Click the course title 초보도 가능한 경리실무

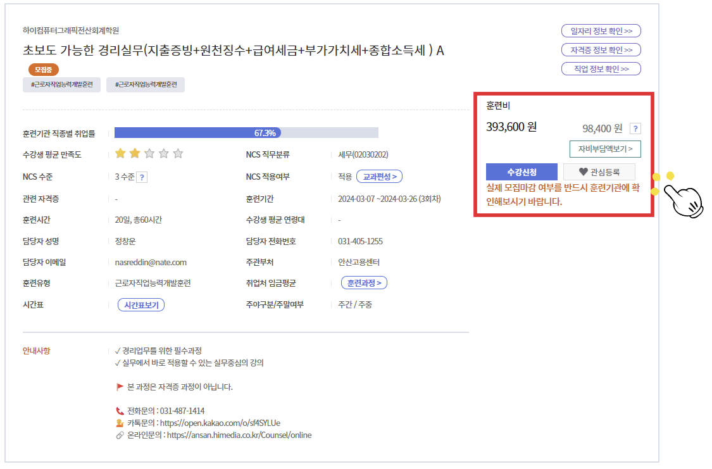coord(234,50)
